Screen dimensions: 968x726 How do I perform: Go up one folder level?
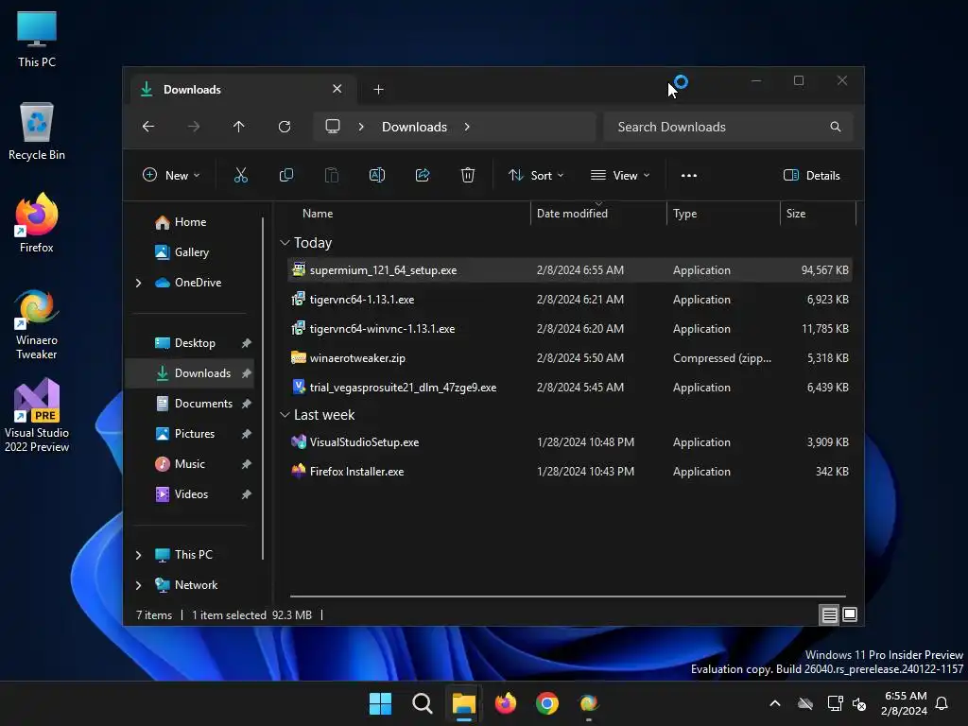(239, 127)
